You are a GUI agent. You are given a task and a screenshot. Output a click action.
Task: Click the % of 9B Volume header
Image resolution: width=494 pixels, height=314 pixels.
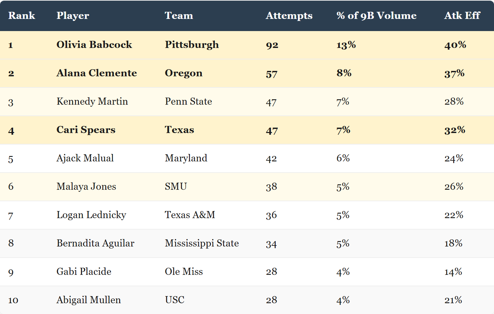coord(376,16)
